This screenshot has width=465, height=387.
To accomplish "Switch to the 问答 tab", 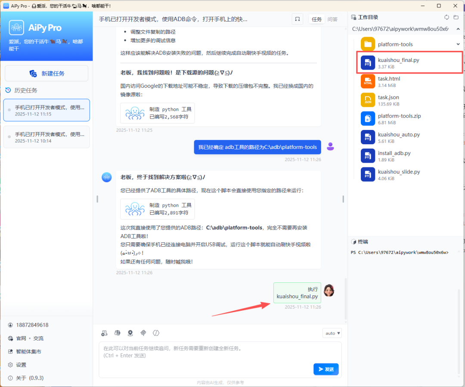I will [x=333, y=19].
